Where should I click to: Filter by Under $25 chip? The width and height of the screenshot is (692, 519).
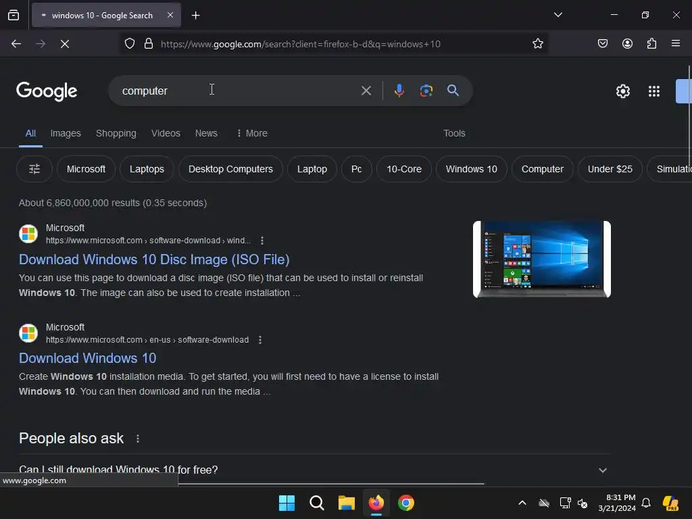click(610, 169)
